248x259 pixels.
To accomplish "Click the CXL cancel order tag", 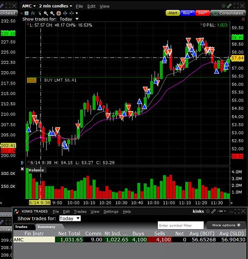I will click(32, 80).
